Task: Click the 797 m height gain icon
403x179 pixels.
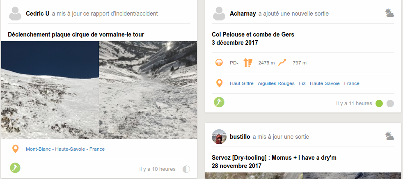Action: [x=282, y=62]
